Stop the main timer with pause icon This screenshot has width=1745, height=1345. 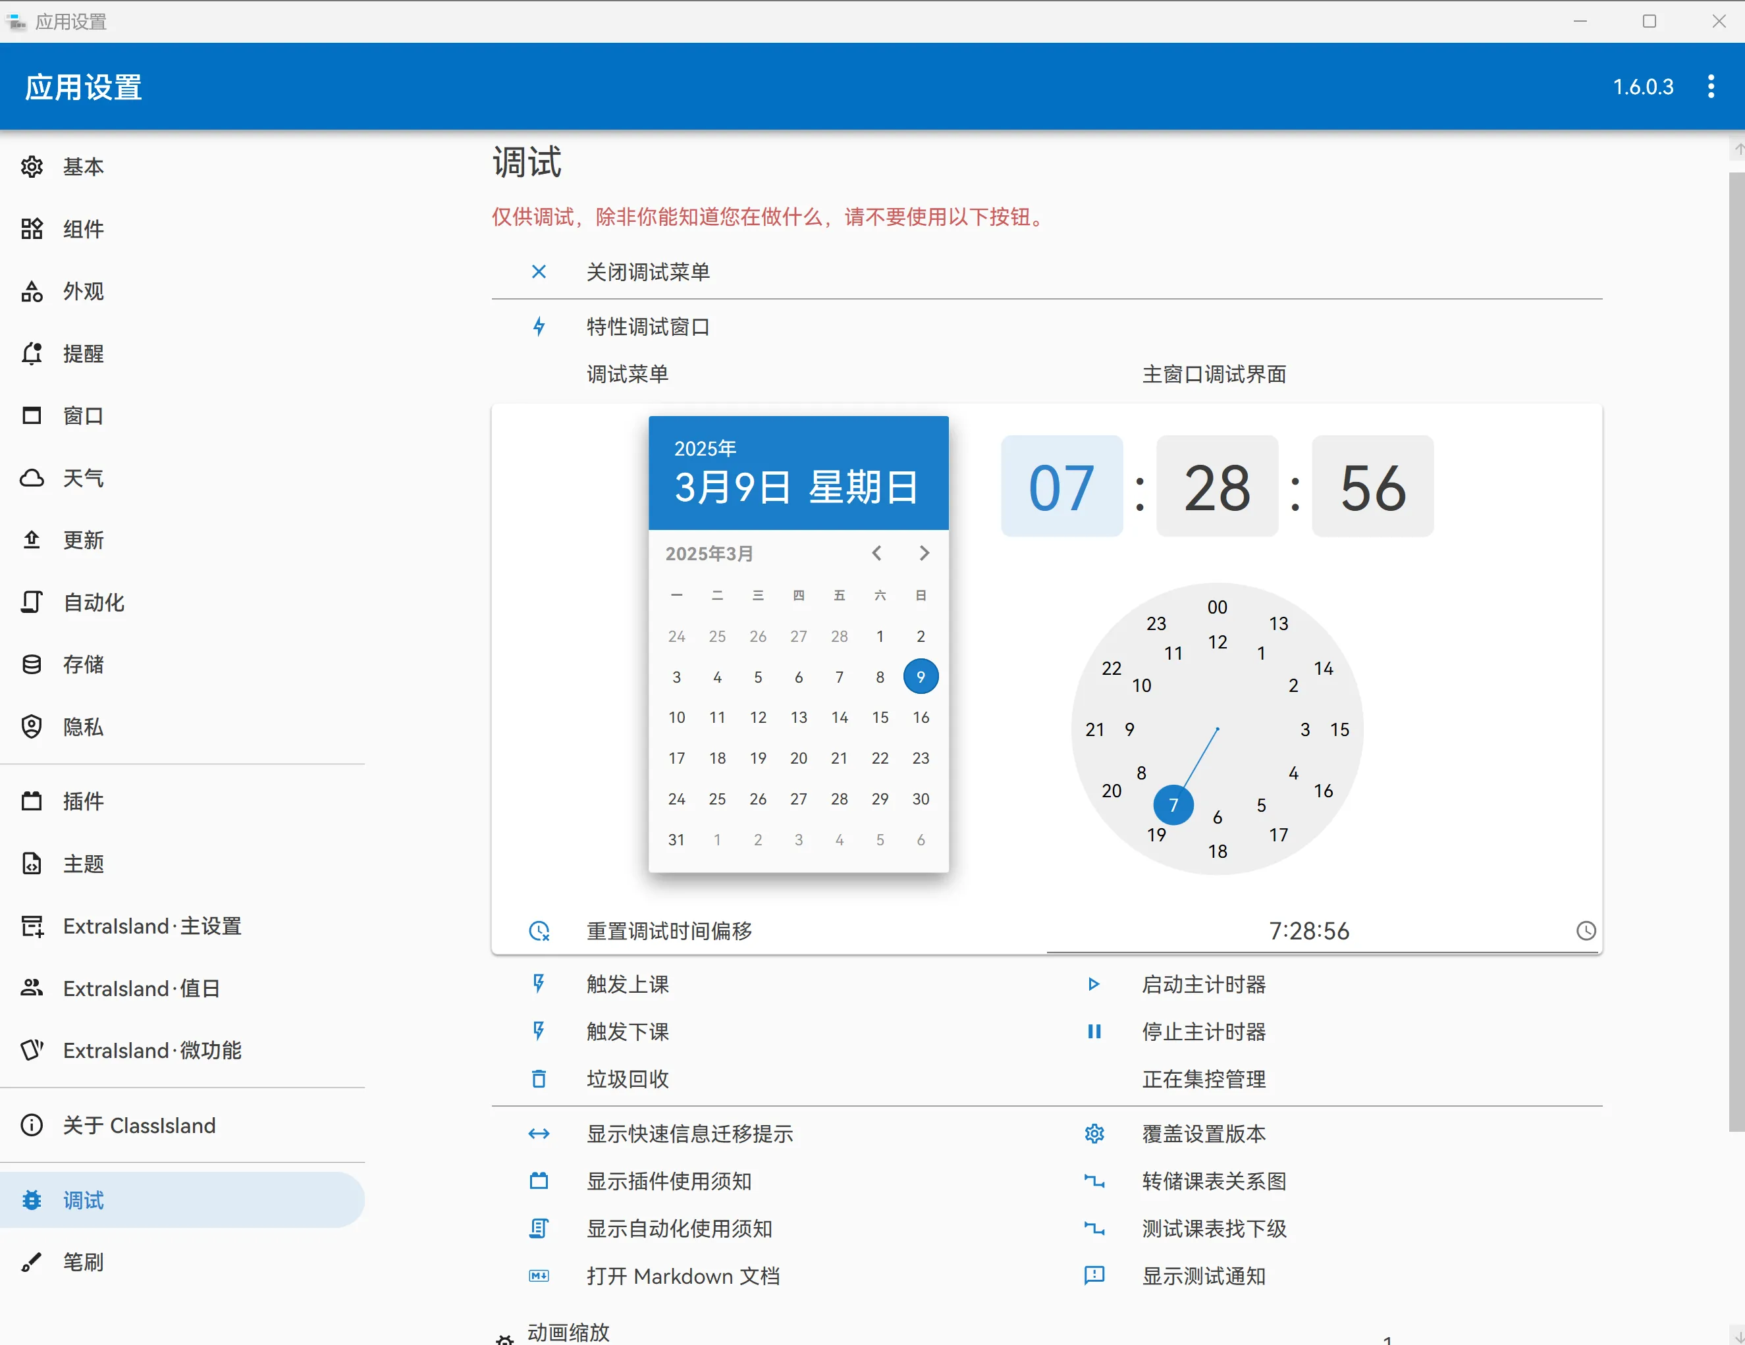(1094, 1031)
